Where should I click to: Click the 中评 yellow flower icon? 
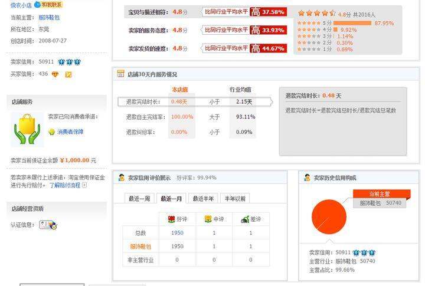(x=208, y=219)
